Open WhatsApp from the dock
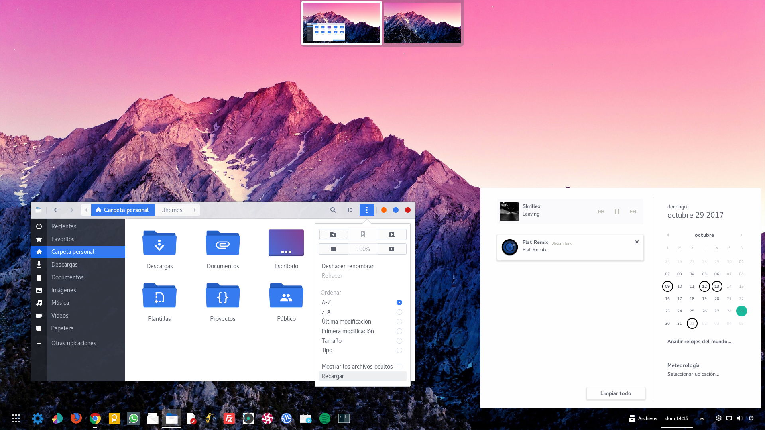This screenshot has height=430, width=765. pyautogui.click(x=134, y=418)
